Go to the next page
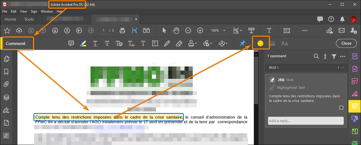 pos(55,30)
